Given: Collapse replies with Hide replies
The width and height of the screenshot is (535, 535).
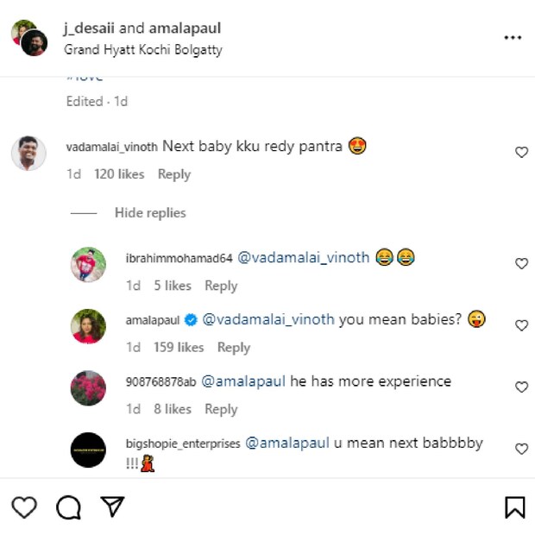Looking at the screenshot, I should (x=150, y=213).
